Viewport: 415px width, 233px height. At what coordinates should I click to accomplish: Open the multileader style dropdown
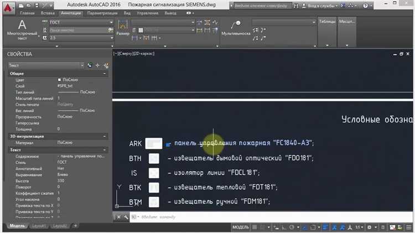click(x=314, y=22)
